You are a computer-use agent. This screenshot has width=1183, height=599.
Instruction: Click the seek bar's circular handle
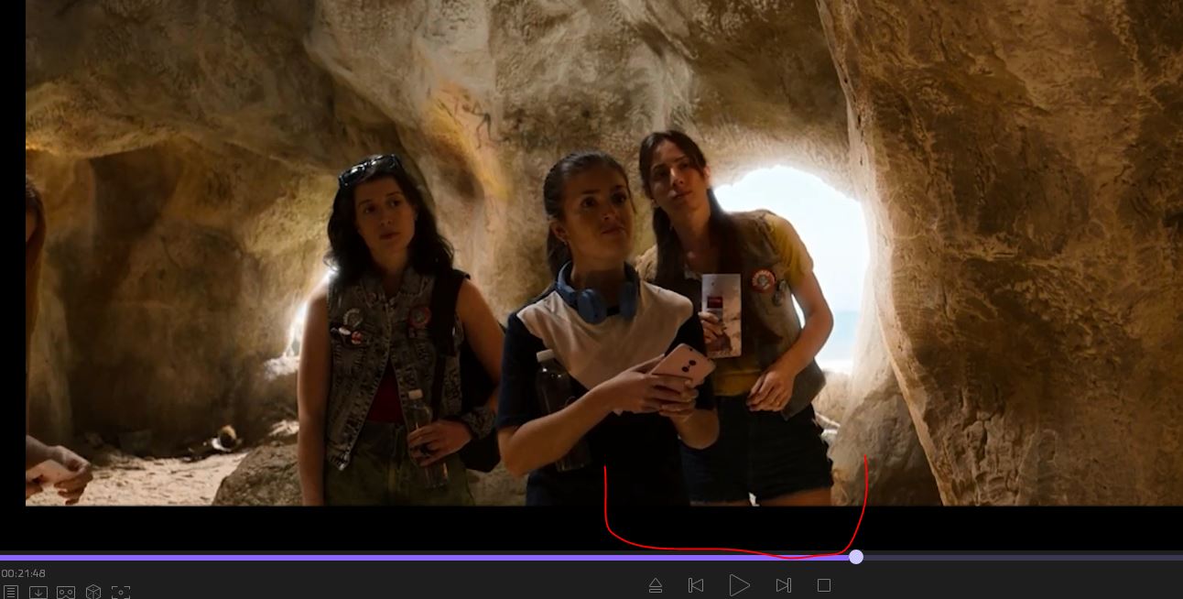click(x=856, y=557)
